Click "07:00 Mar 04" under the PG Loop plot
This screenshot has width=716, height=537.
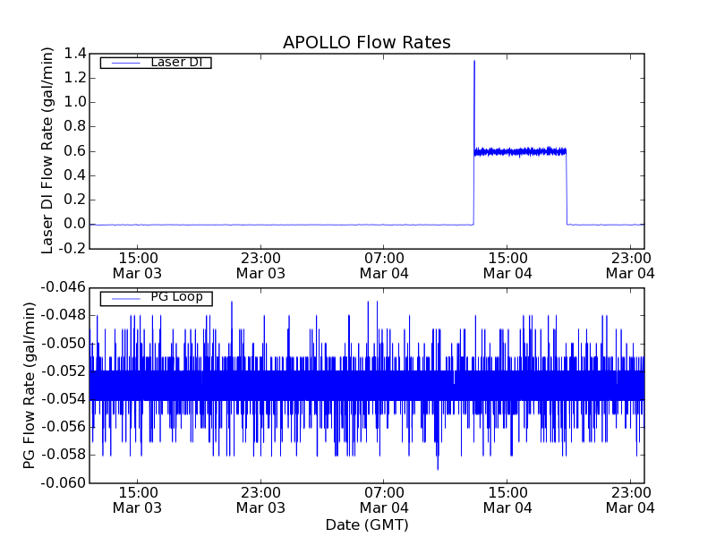(x=384, y=500)
